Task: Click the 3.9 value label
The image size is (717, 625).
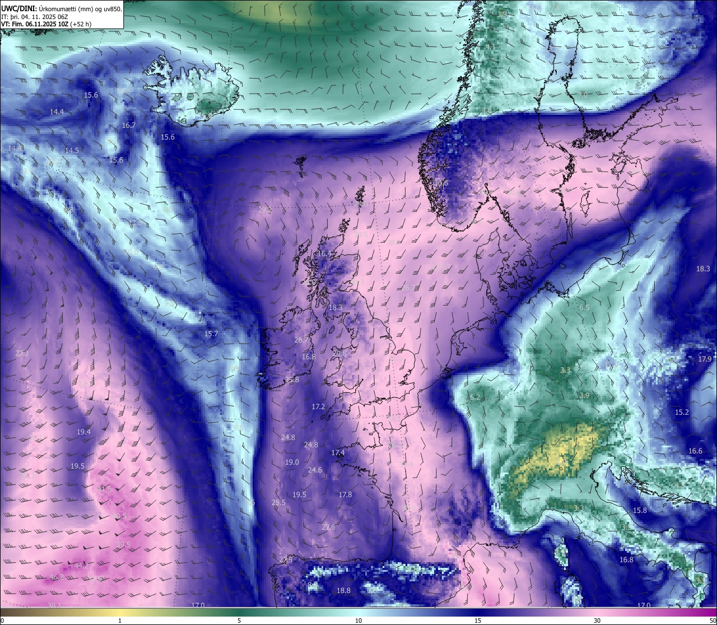Action: (584, 396)
